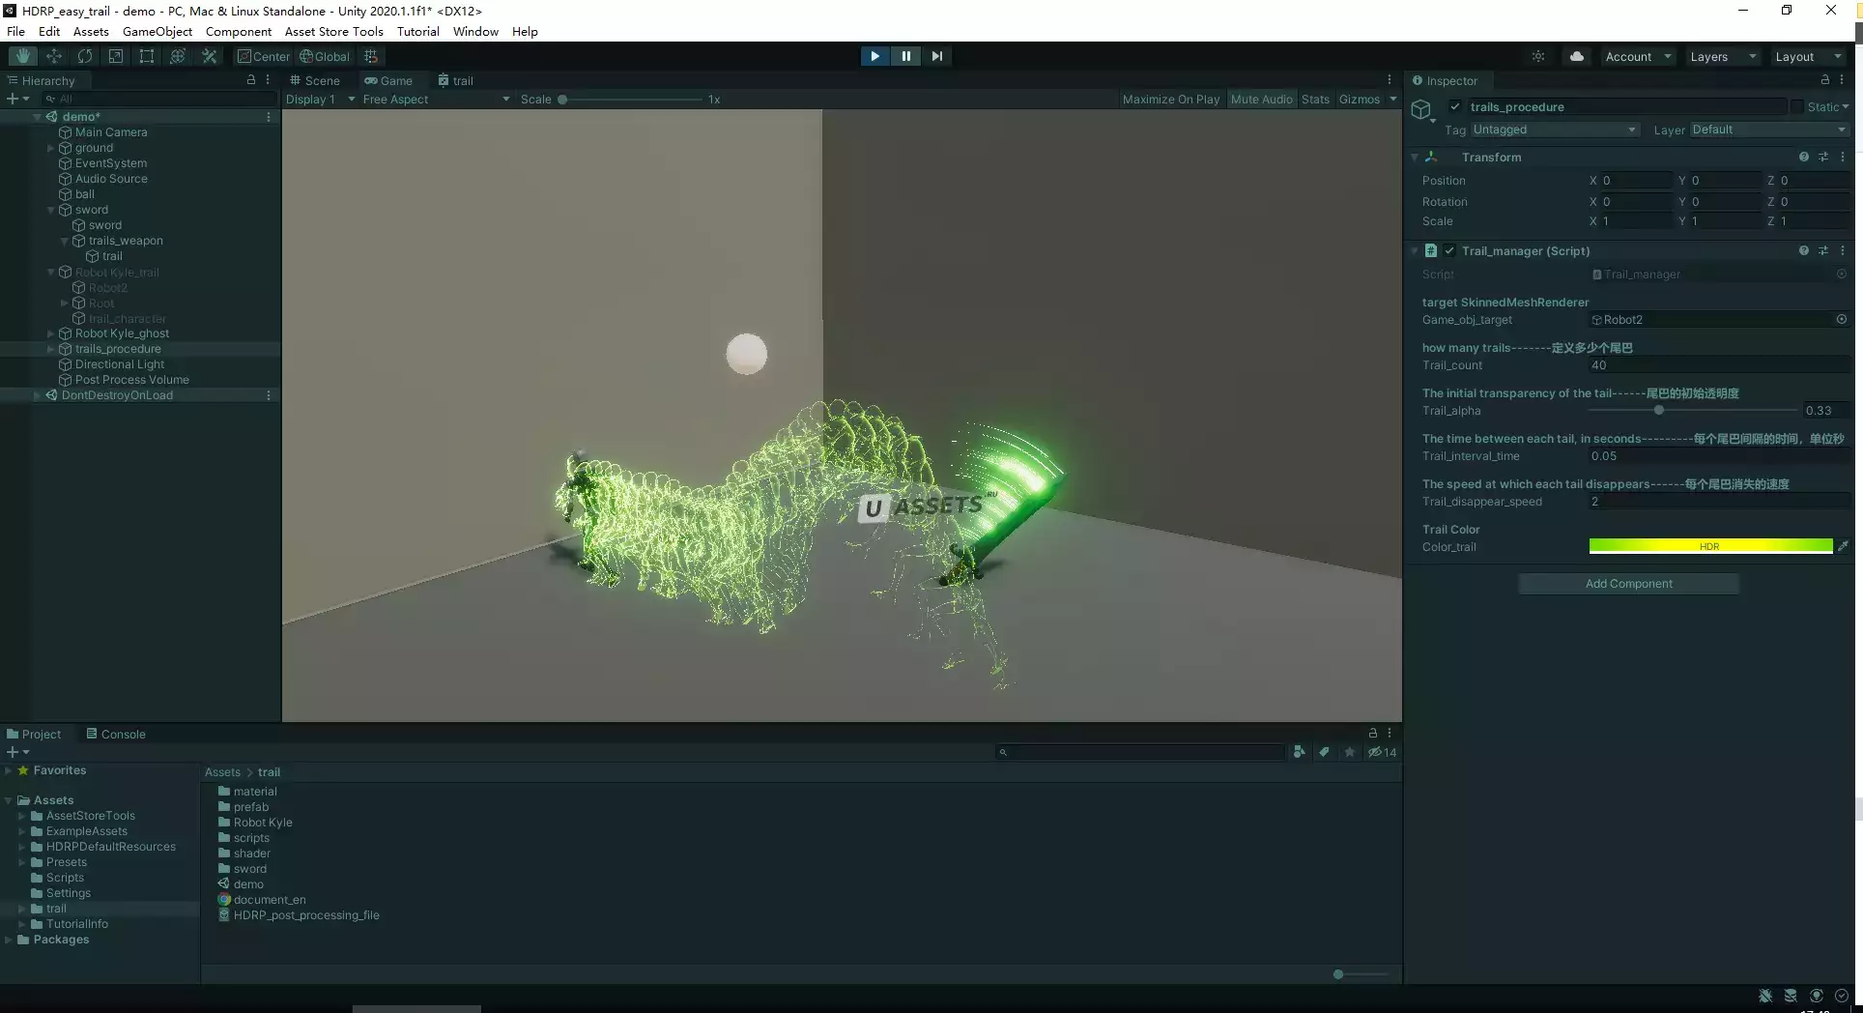Search by type in Project panel
The height and width of the screenshot is (1013, 1863).
pos(1299,752)
